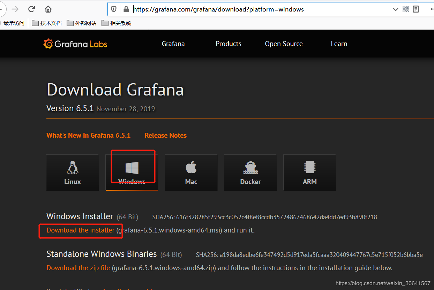This screenshot has width=434, height=290.
Task: Open the 外部网站 bookmarks folder
Action: [x=82, y=23]
